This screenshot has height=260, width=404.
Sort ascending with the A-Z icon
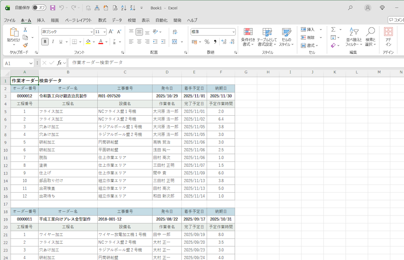pyautogui.click(x=123, y=8)
